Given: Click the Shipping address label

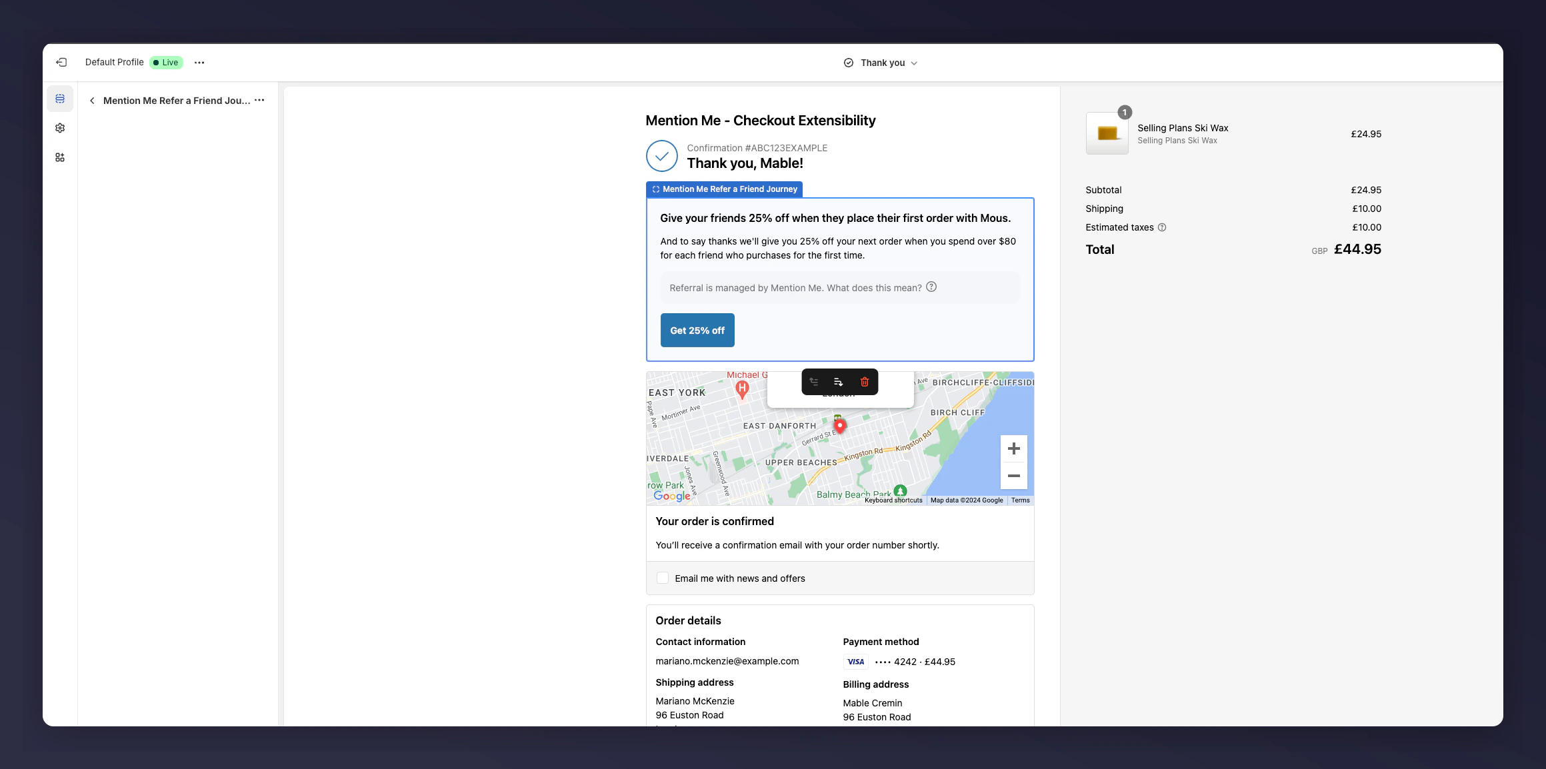Looking at the screenshot, I should [x=695, y=682].
